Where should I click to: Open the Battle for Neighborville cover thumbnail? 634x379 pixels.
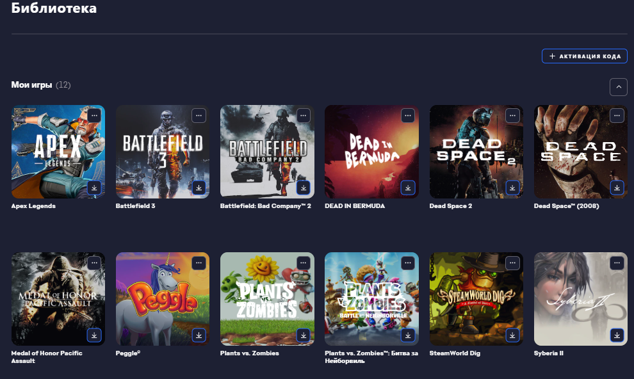coord(371,299)
